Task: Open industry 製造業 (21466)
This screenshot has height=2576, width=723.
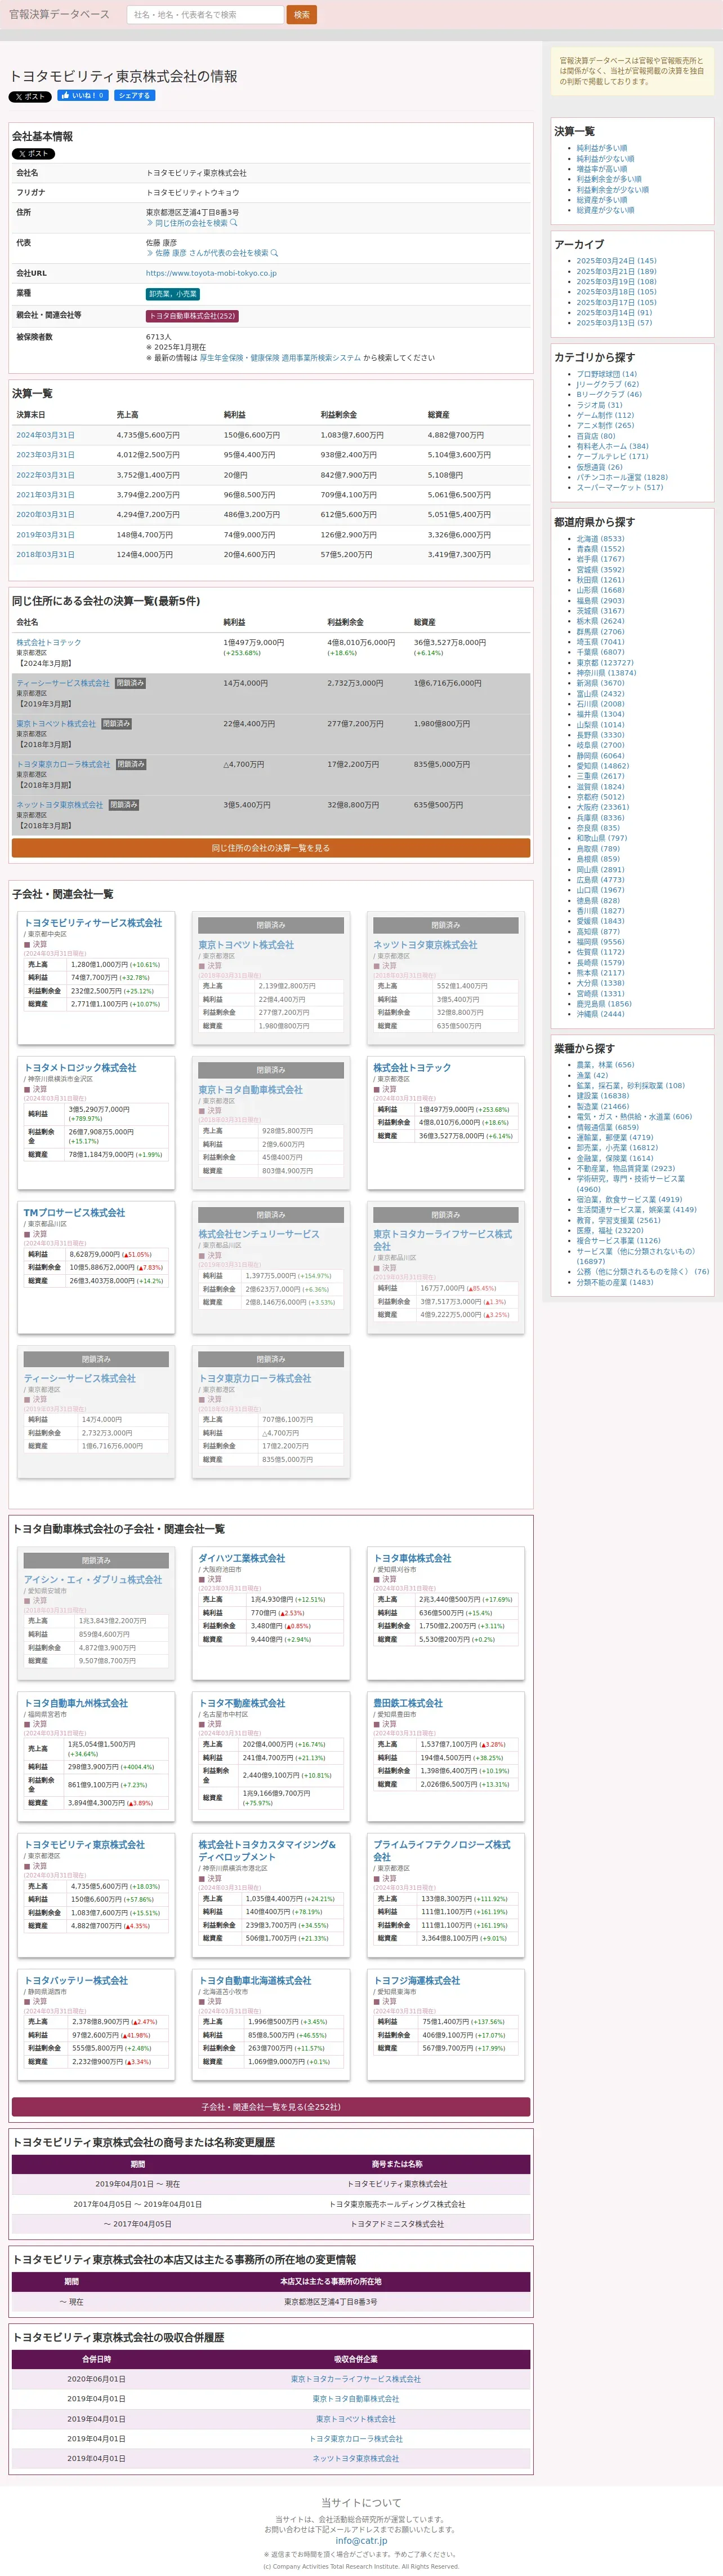Action: [x=603, y=1107]
